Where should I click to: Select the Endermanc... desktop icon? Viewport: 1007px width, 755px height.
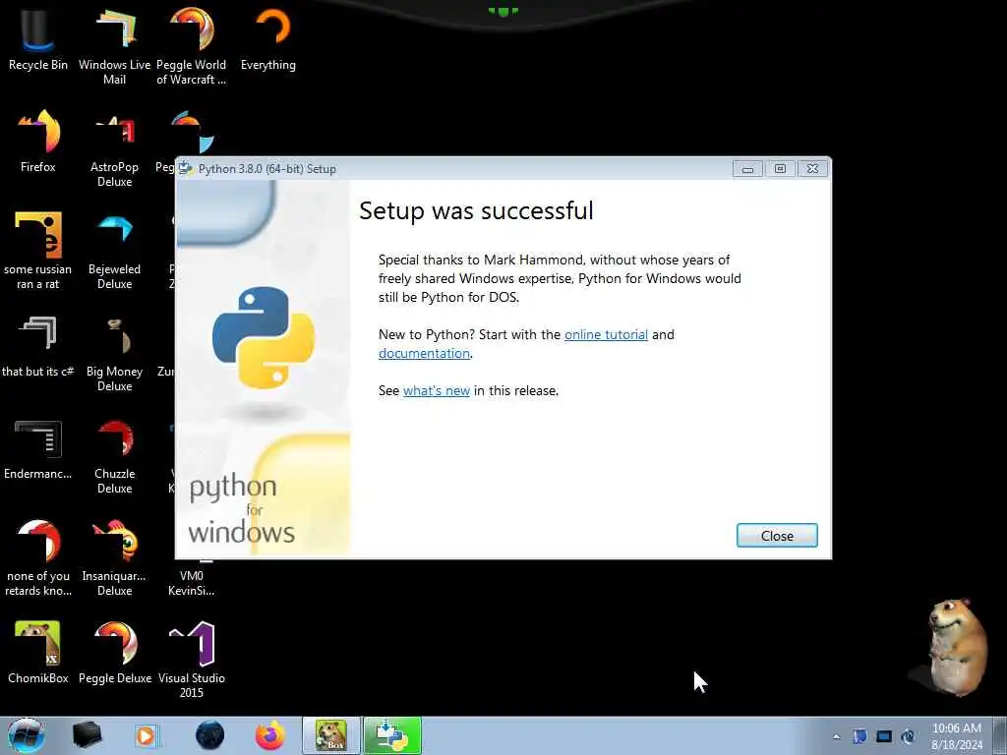[38, 449]
